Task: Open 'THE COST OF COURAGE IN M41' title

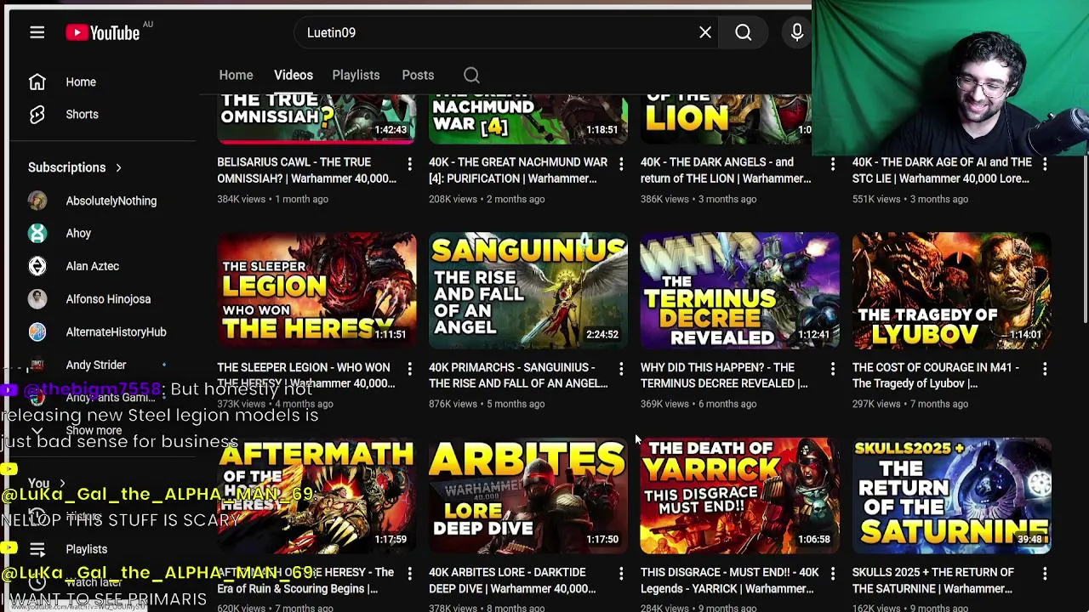Action: coord(936,376)
